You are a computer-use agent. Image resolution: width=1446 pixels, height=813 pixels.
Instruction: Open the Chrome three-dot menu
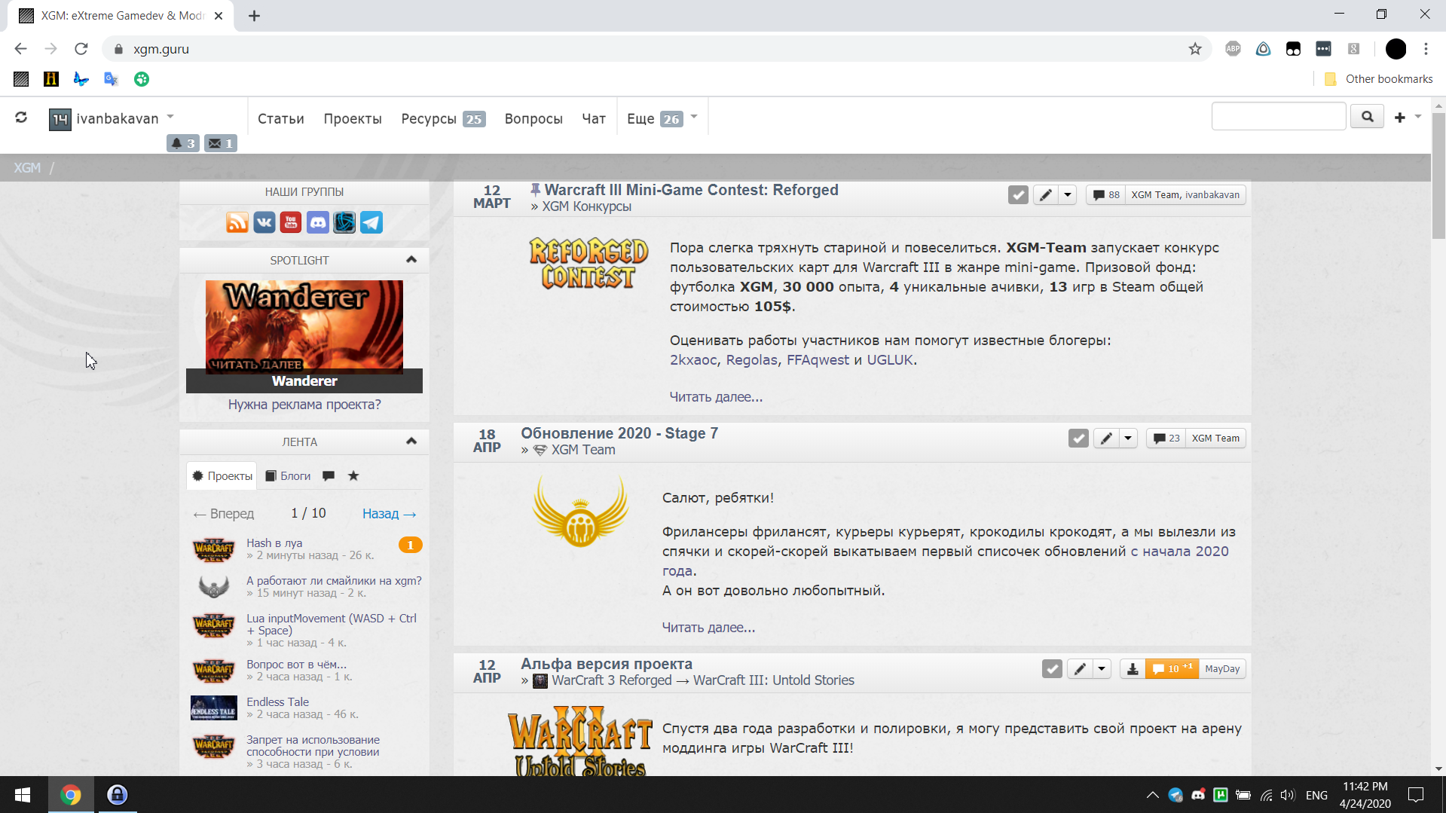[1426, 49]
